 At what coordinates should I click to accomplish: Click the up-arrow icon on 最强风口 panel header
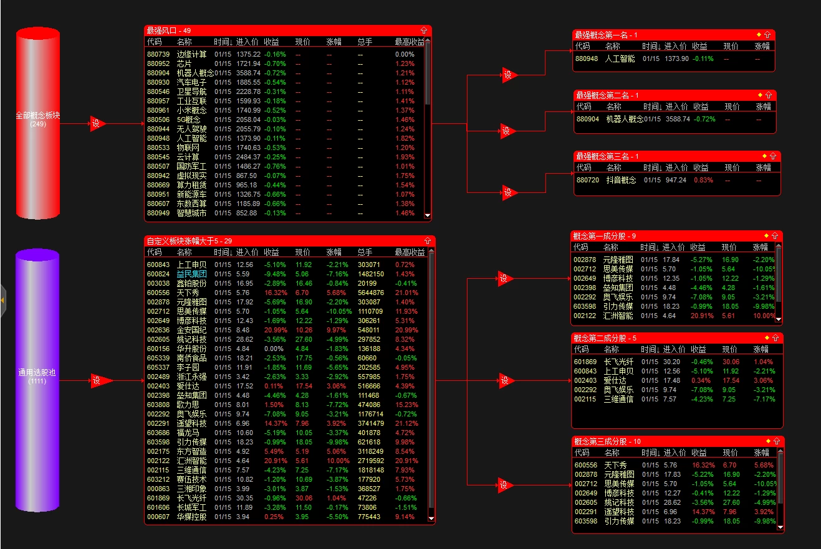point(424,30)
